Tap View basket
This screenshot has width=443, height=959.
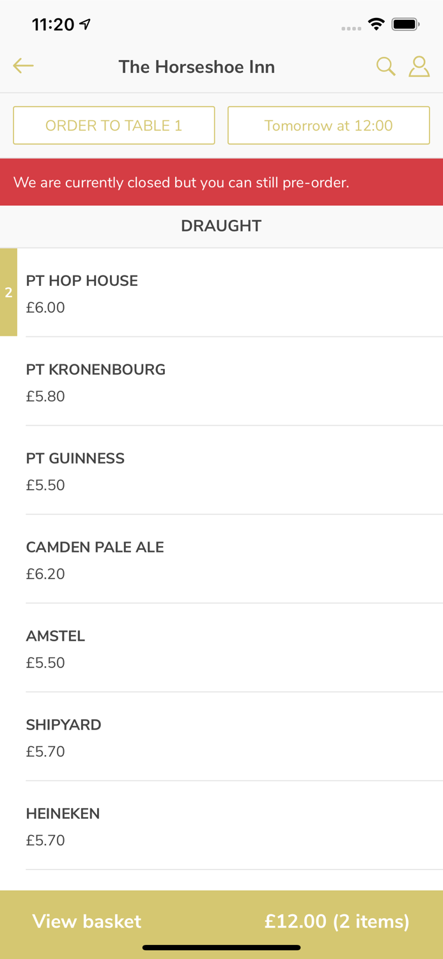87,921
